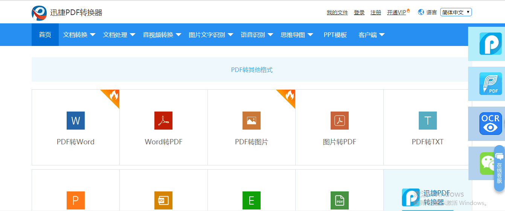
Task: Click the 迅捷PDF转换器 title text
Action: point(76,12)
